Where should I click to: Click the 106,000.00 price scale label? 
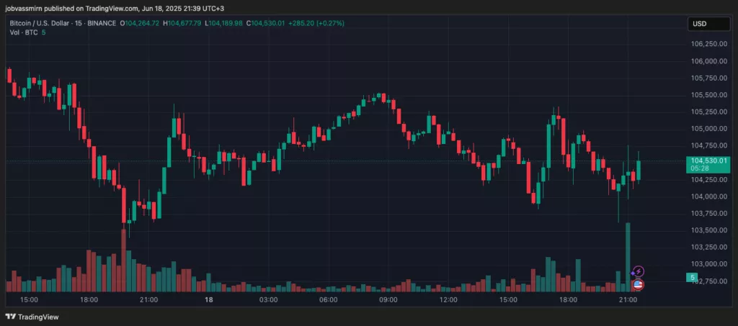[x=710, y=61]
